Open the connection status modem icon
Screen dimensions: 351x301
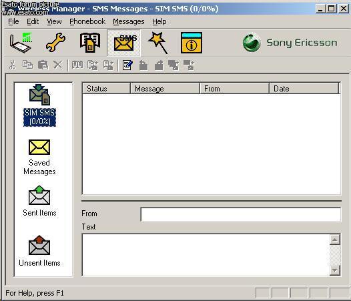tap(21, 43)
